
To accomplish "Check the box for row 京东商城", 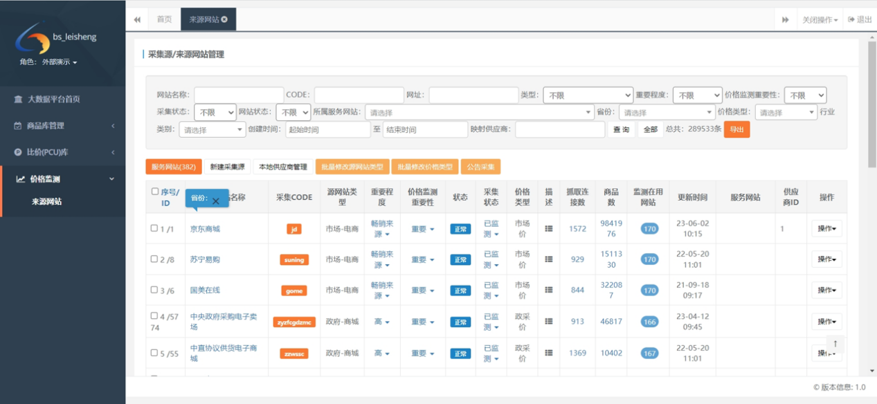I will (154, 228).
